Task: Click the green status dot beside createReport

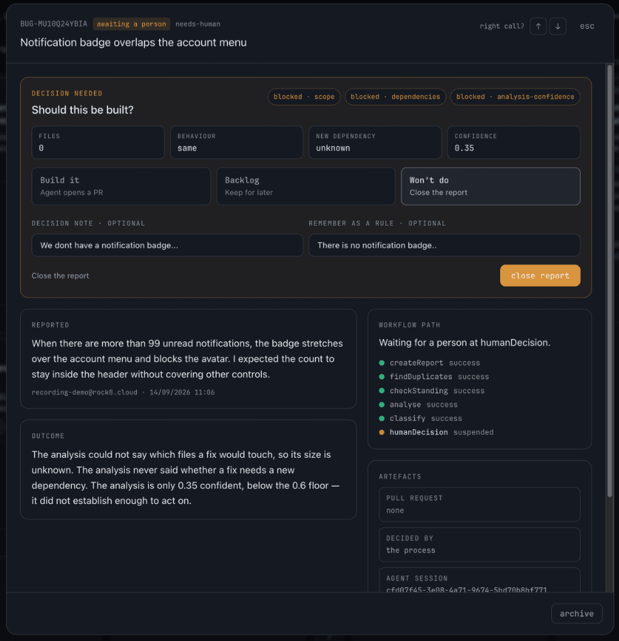Action: 382,363
